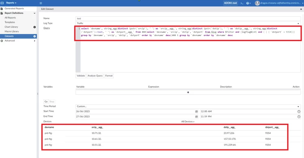Select Macro Library in sidebar
The height and width of the screenshot is (158, 304).
click(x=12, y=32)
